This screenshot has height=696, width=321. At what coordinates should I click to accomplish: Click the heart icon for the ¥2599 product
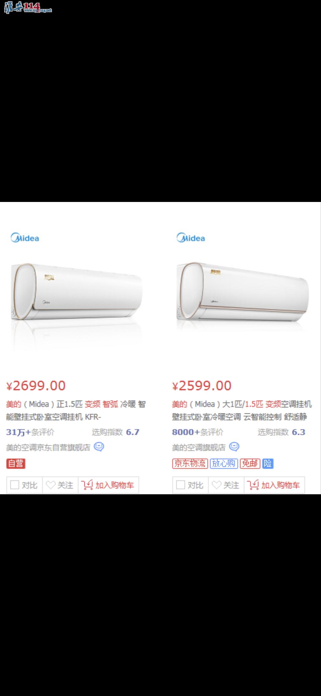[x=216, y=485]
